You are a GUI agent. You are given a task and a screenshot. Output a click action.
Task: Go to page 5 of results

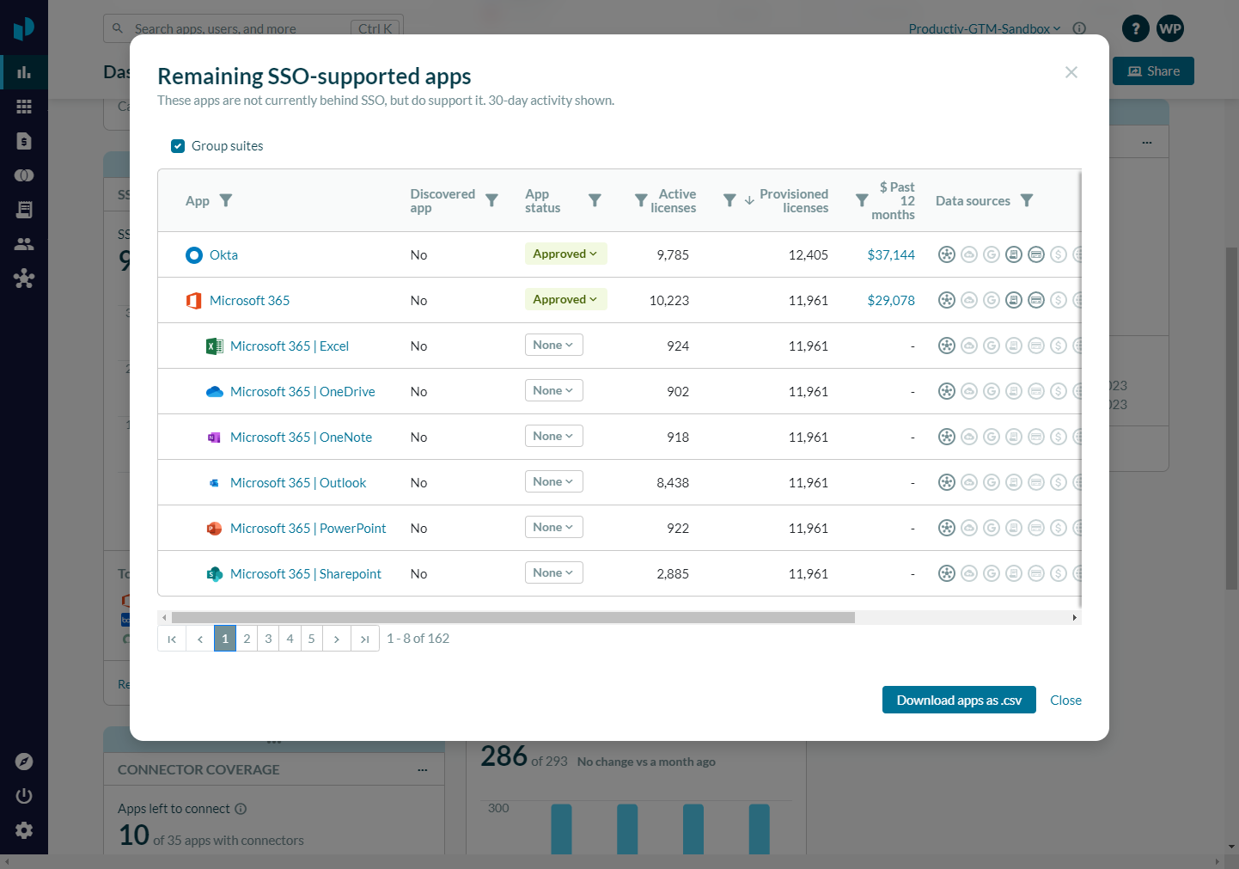(311, 639)
